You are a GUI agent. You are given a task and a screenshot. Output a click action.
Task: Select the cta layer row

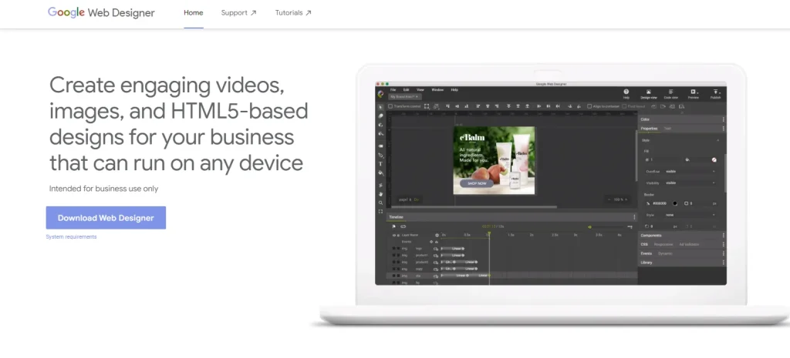(x=512, y=276)
